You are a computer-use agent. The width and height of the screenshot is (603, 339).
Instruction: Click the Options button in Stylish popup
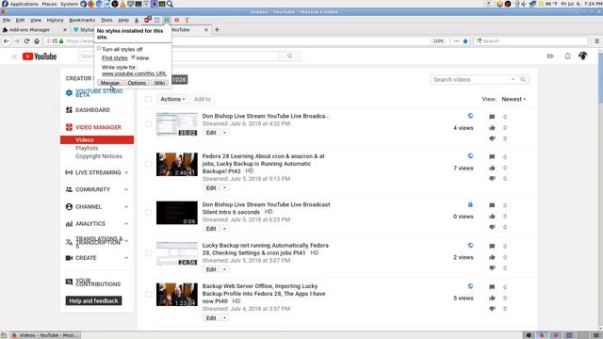137,83
